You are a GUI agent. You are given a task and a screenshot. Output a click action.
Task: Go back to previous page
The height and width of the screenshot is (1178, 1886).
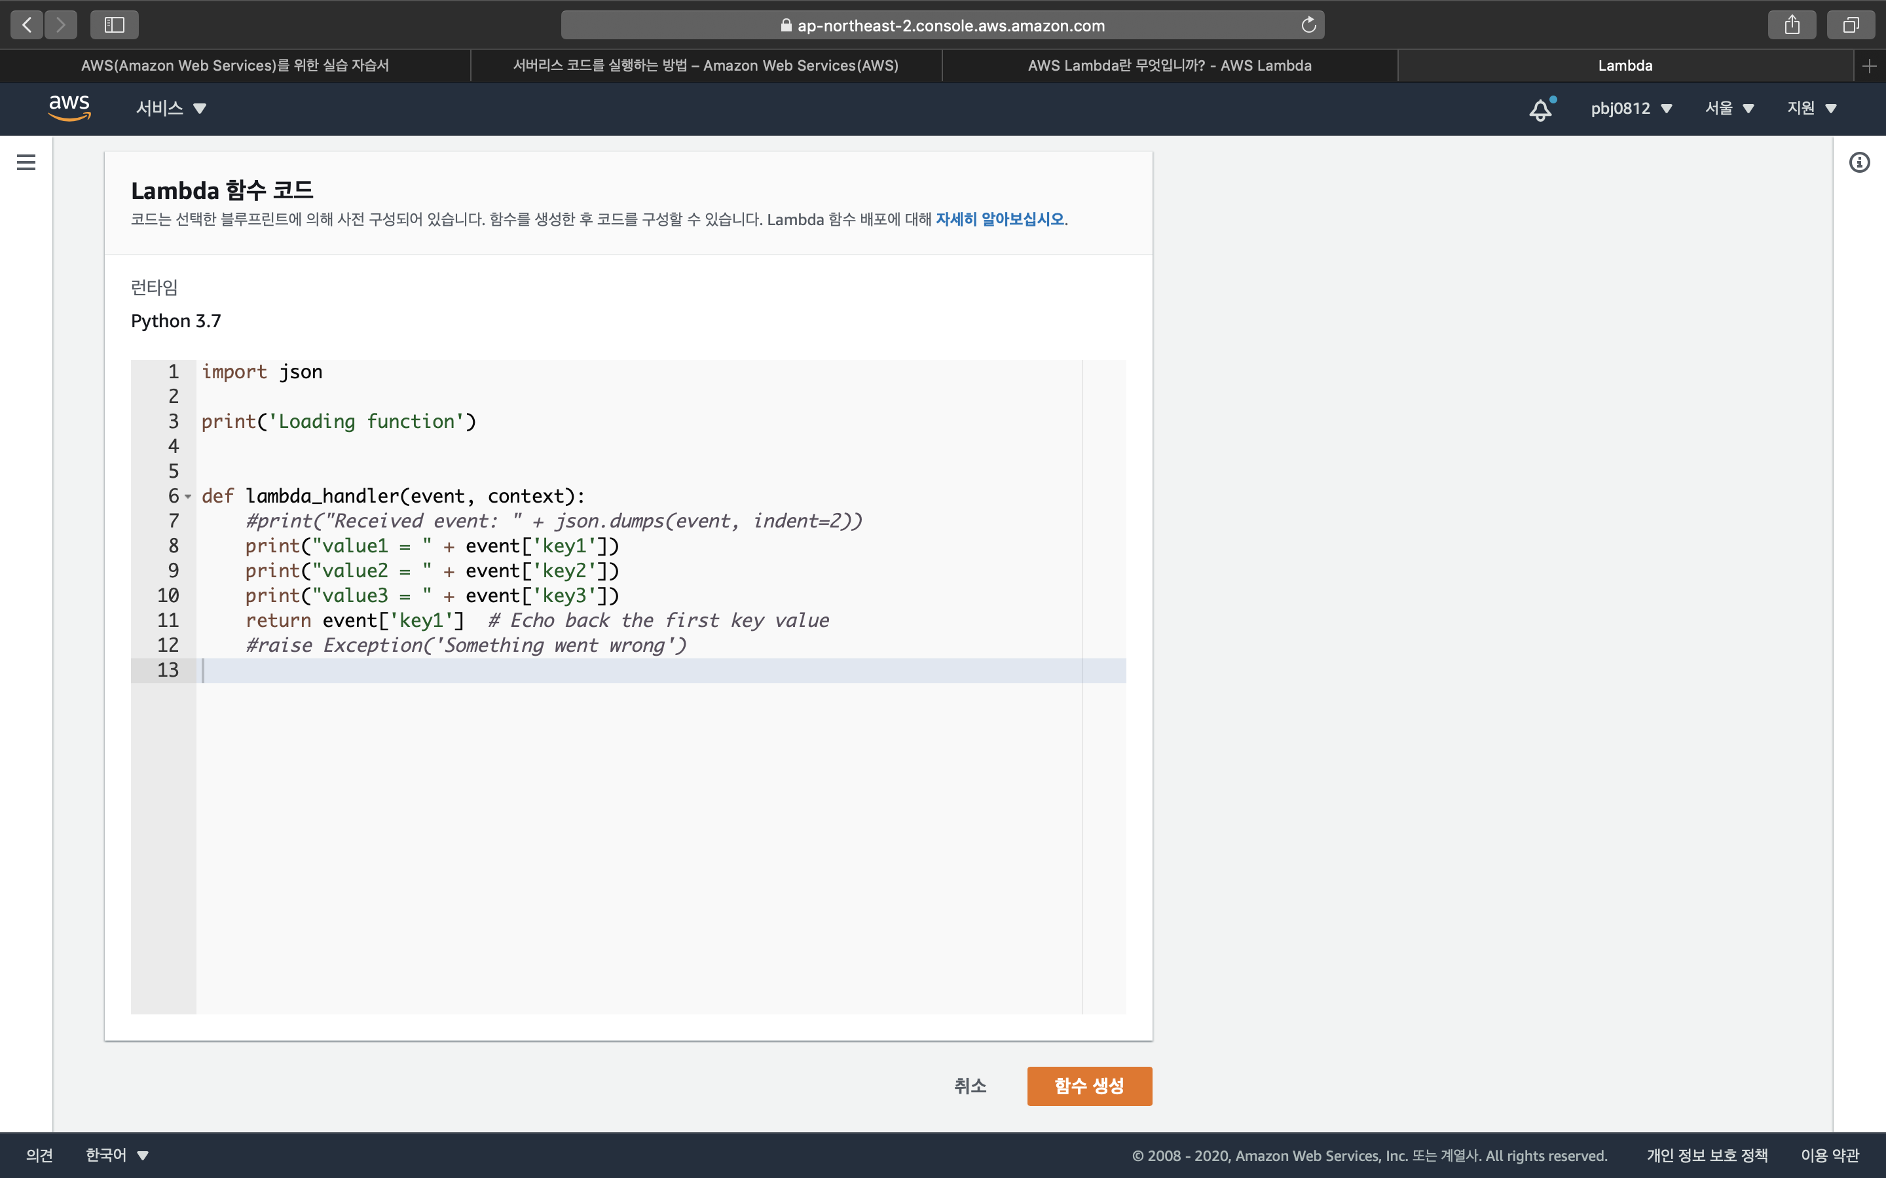pos(26,25)
